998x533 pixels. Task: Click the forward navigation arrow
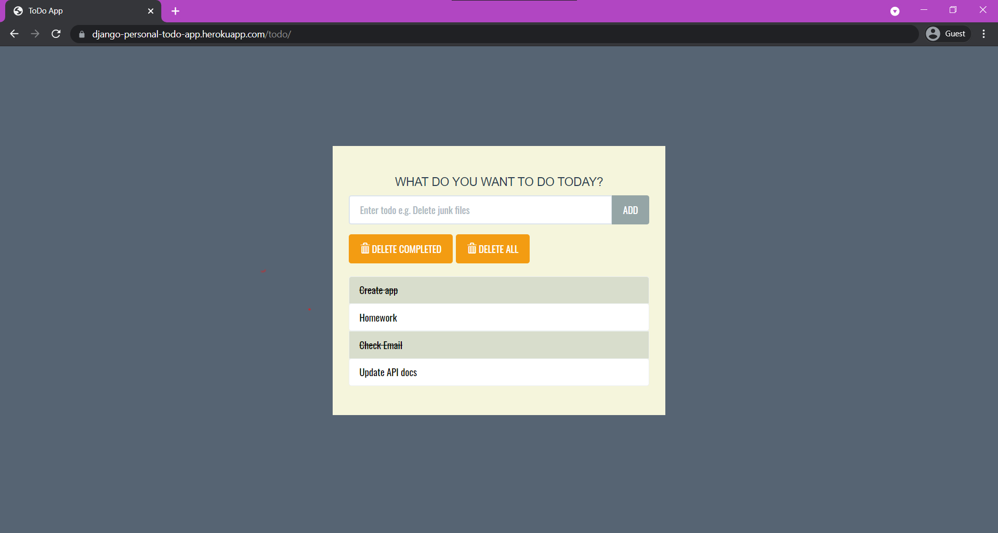point(35,34)
